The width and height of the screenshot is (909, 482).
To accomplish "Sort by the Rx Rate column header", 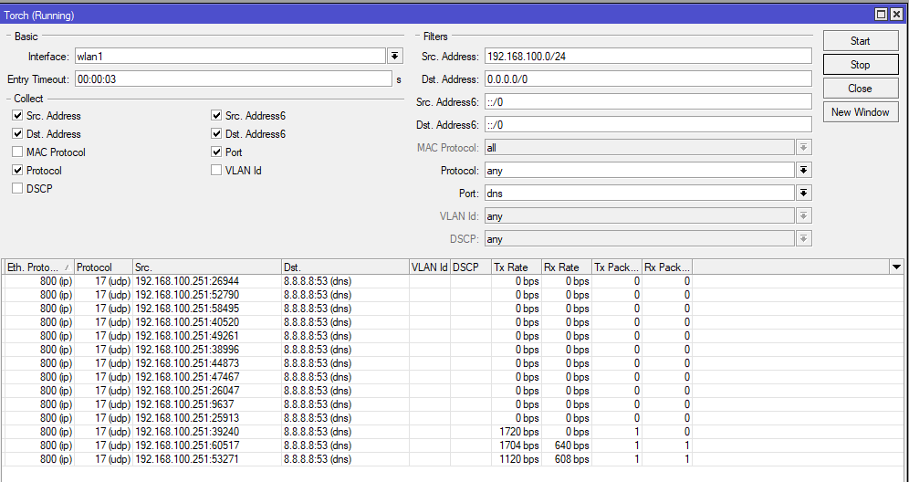I will [567, 267].
